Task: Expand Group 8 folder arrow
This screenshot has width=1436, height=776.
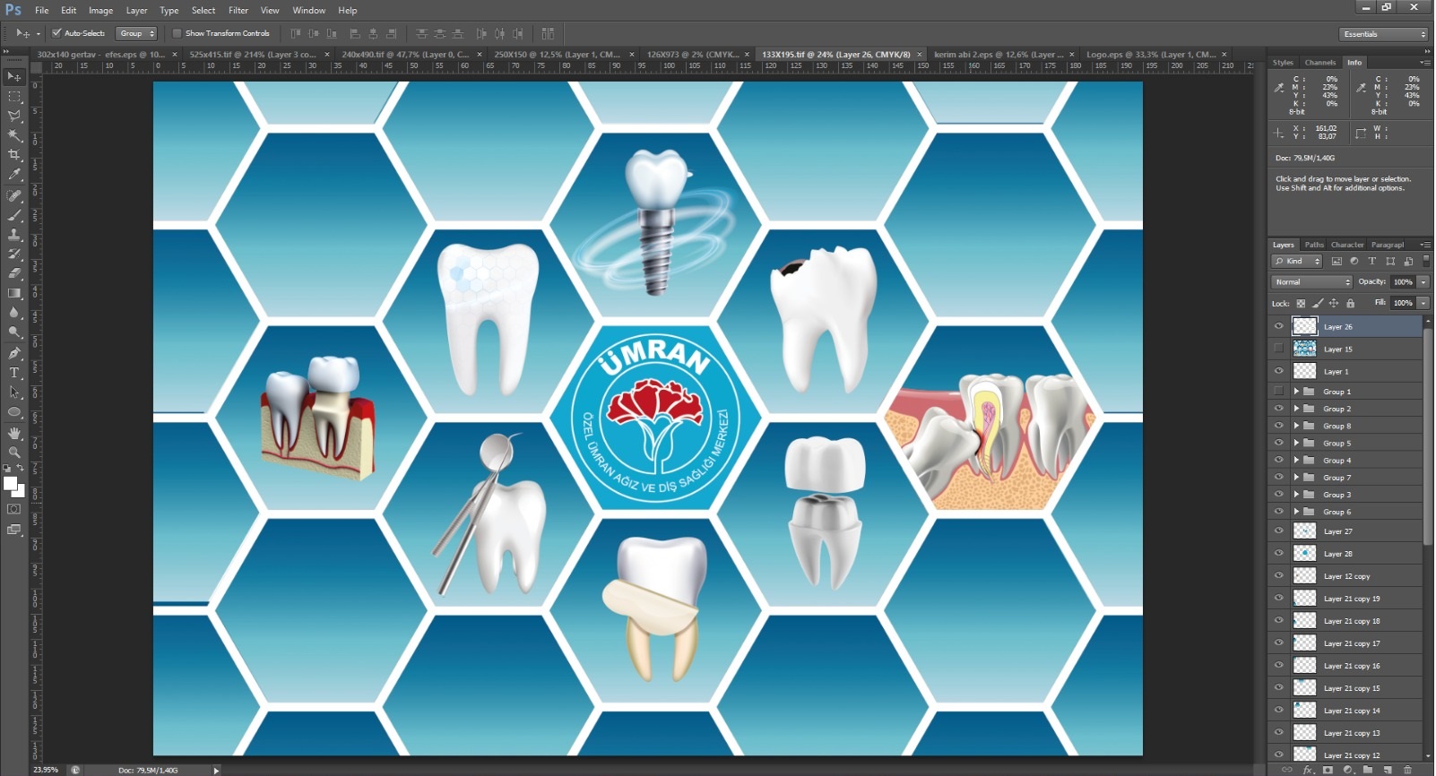Action: [1296, 426]
